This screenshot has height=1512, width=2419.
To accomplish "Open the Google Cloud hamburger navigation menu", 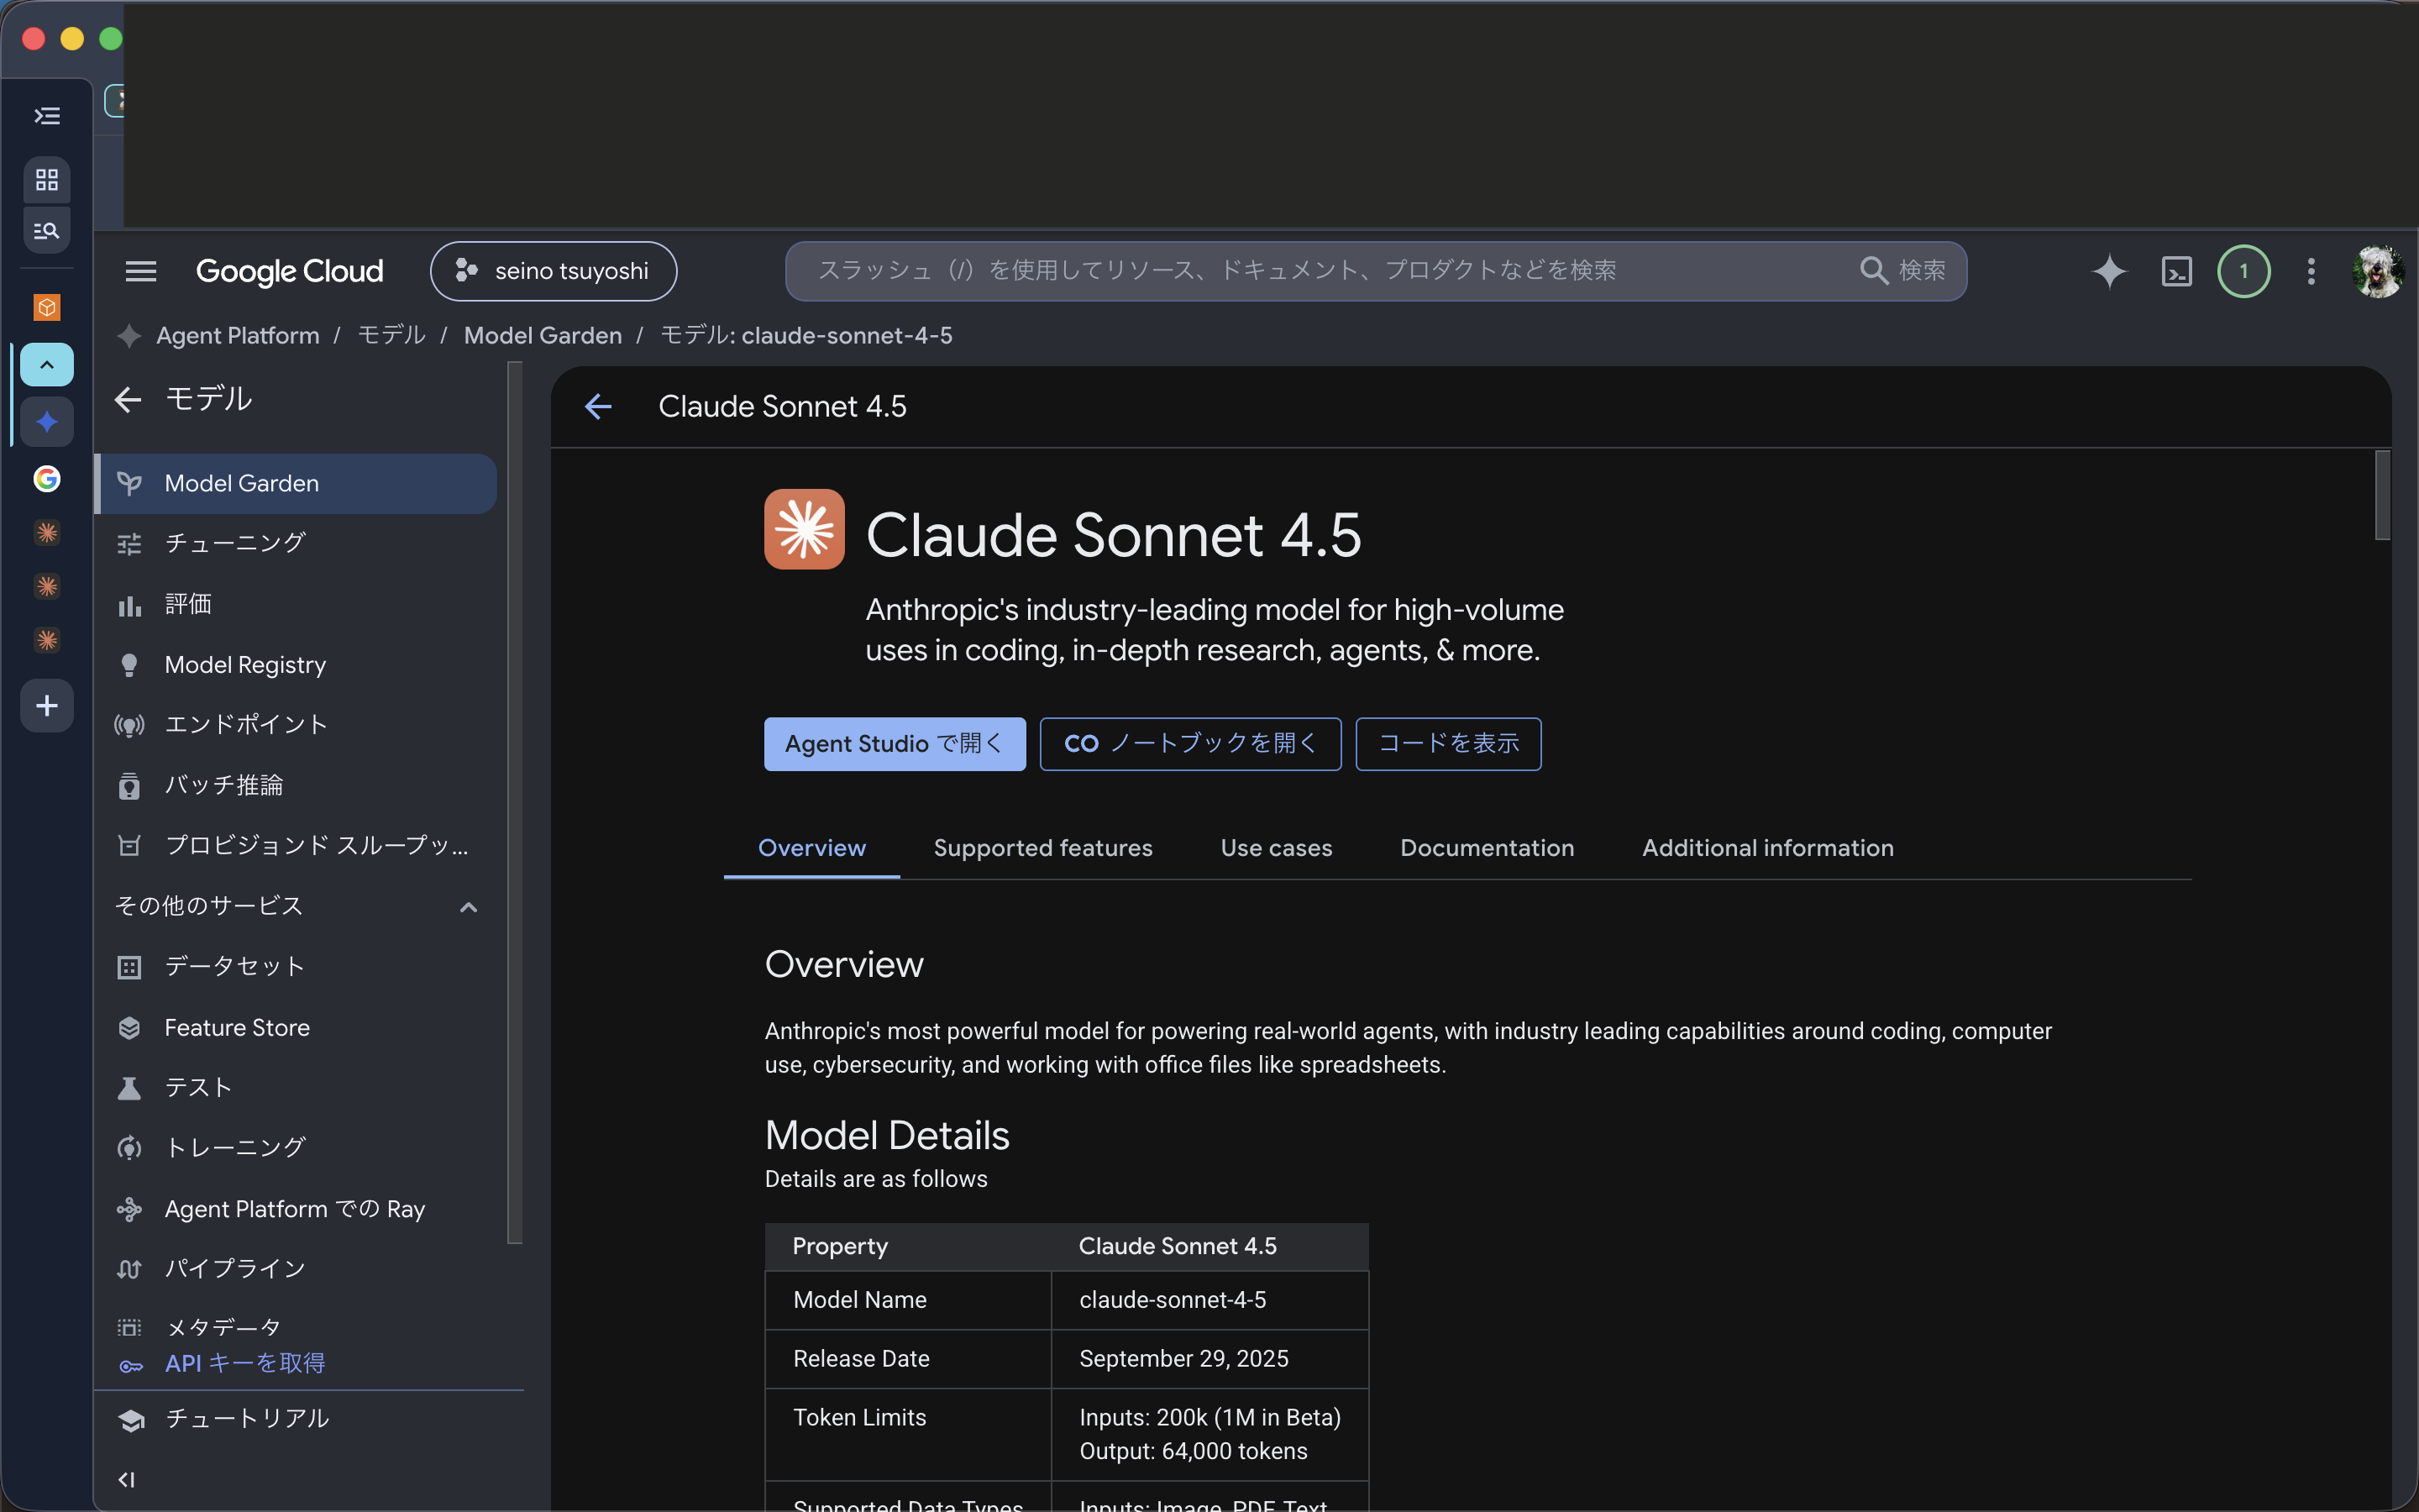I will (141, 271).
